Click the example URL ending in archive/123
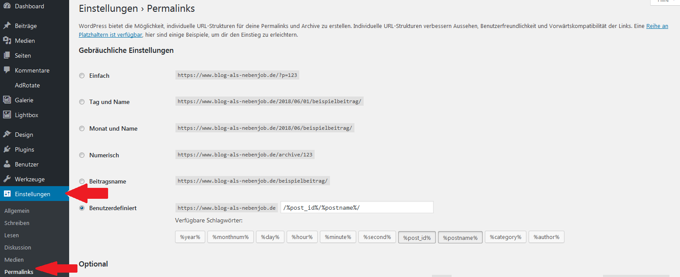Screen dimensions: 680x277 [245, 154]
